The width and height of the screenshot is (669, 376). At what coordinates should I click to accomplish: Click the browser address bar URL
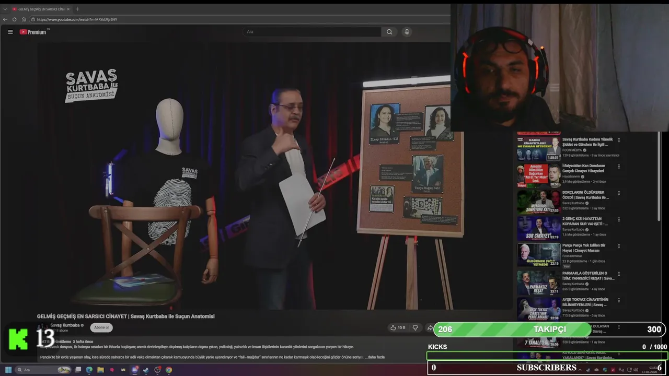(x=77, y=19)
